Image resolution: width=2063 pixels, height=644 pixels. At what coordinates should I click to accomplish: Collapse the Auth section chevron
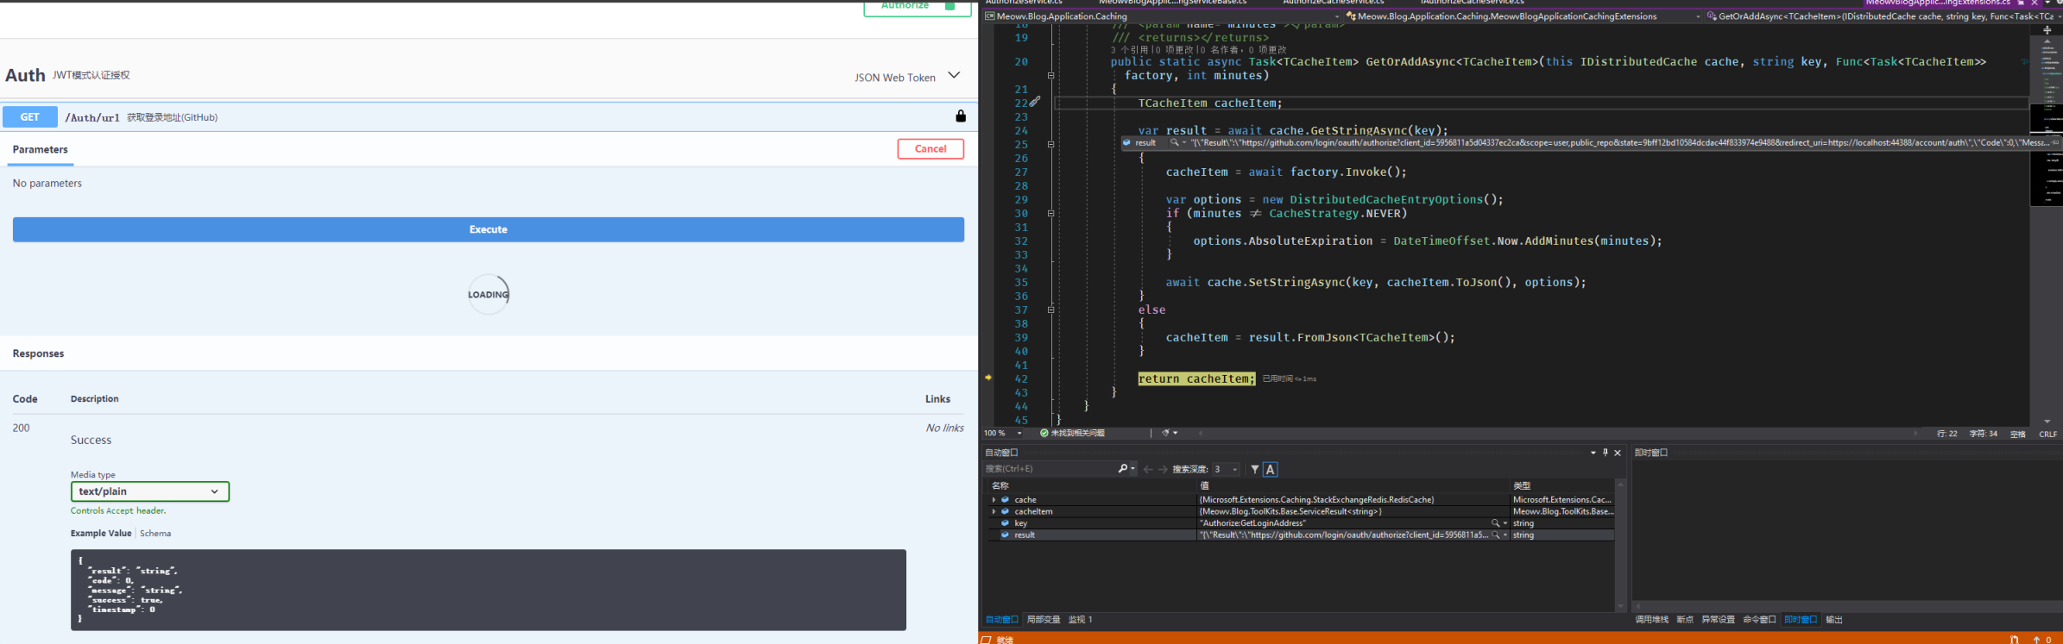[954, 75]
